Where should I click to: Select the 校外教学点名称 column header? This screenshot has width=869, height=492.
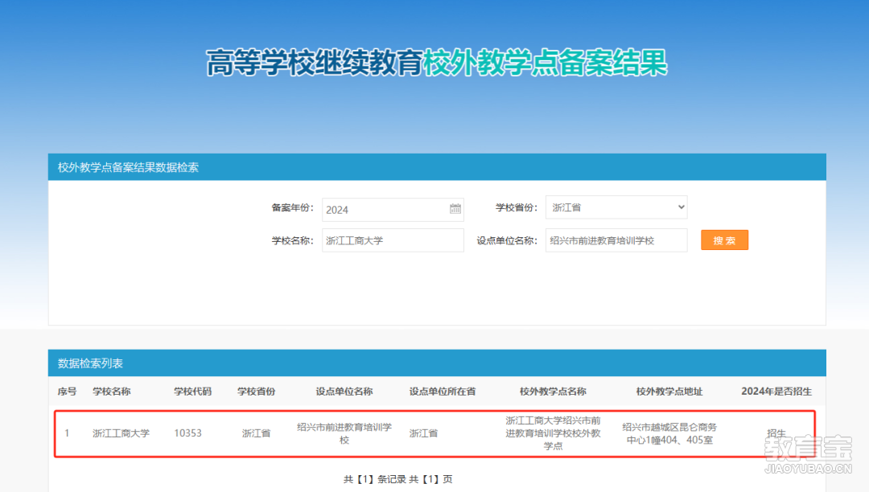(553, 392)
